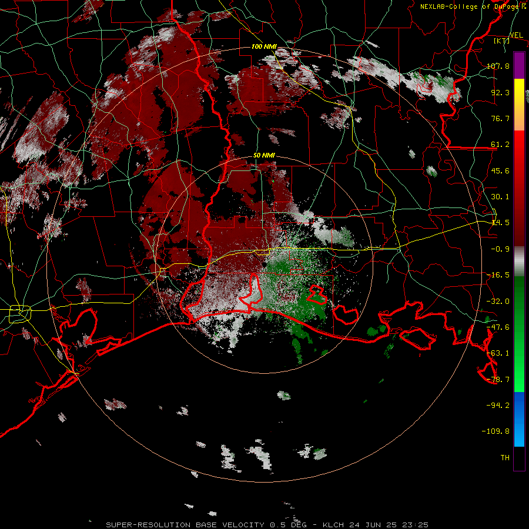Image resolution: width=529 pixels, height=529 pixels.
Task: Select the -32.0 scale value
Action: pyautogui.click(x=498, y=301)
